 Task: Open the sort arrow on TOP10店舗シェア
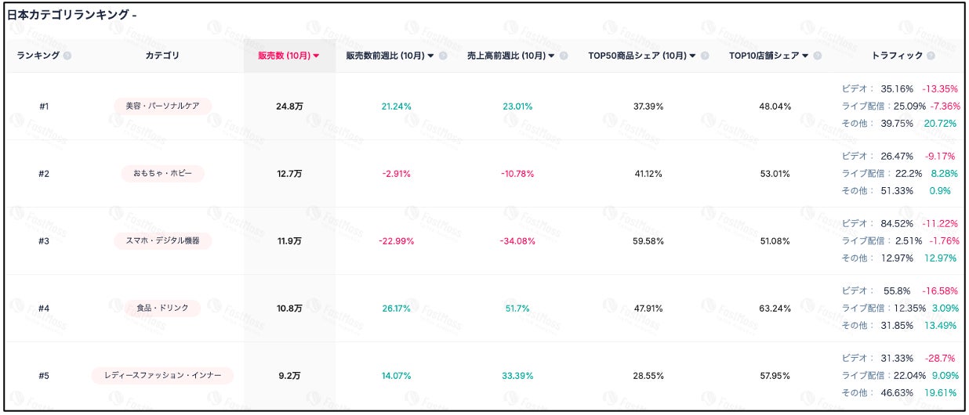click(805, 56)
